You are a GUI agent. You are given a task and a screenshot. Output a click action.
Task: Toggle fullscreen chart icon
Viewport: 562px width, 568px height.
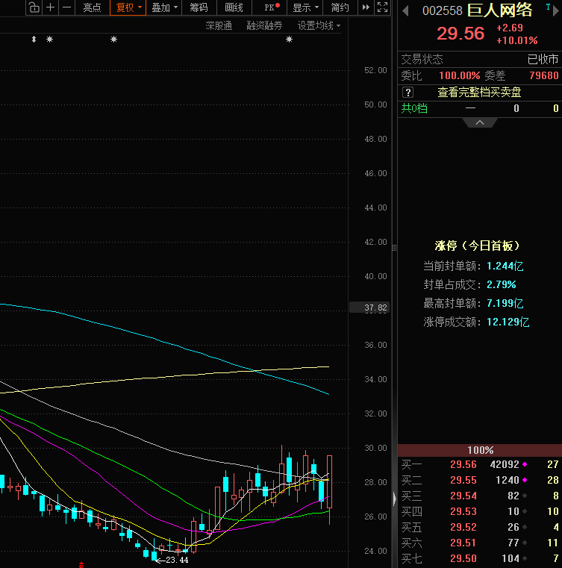click(x=382, y=7)
